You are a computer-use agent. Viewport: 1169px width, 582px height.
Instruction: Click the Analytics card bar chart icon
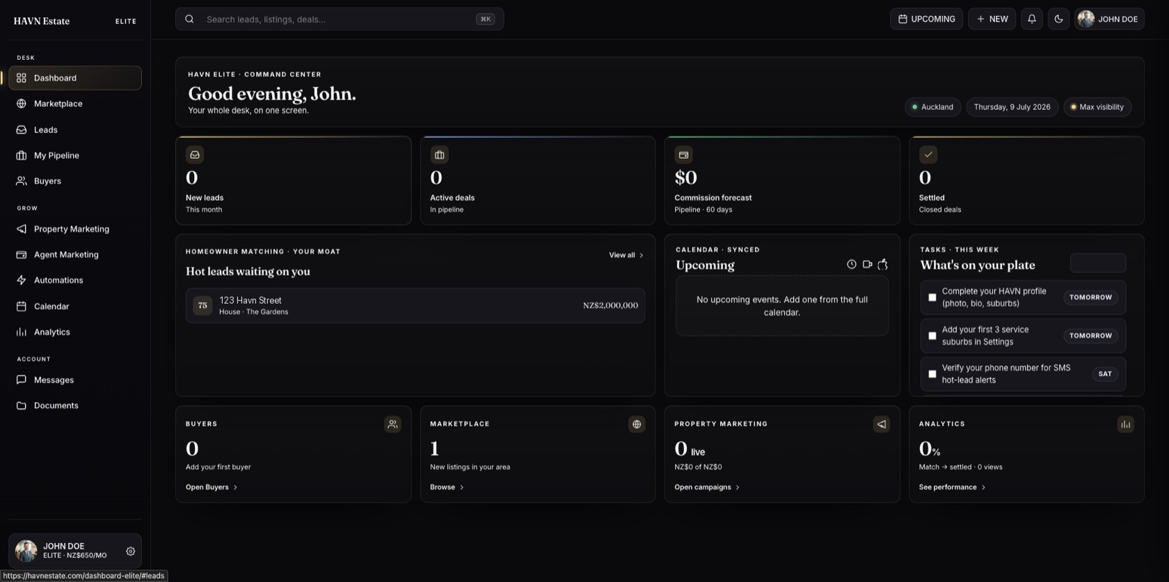coord(1125,424)
